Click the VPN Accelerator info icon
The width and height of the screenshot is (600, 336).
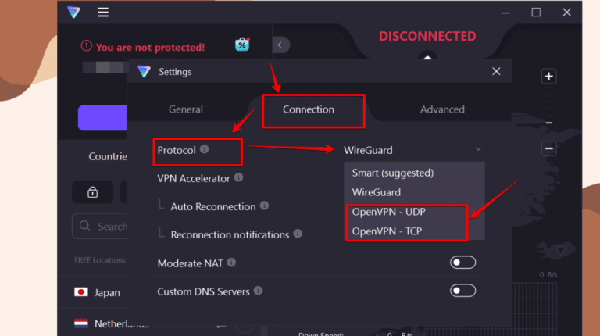[x=239, y=177]
